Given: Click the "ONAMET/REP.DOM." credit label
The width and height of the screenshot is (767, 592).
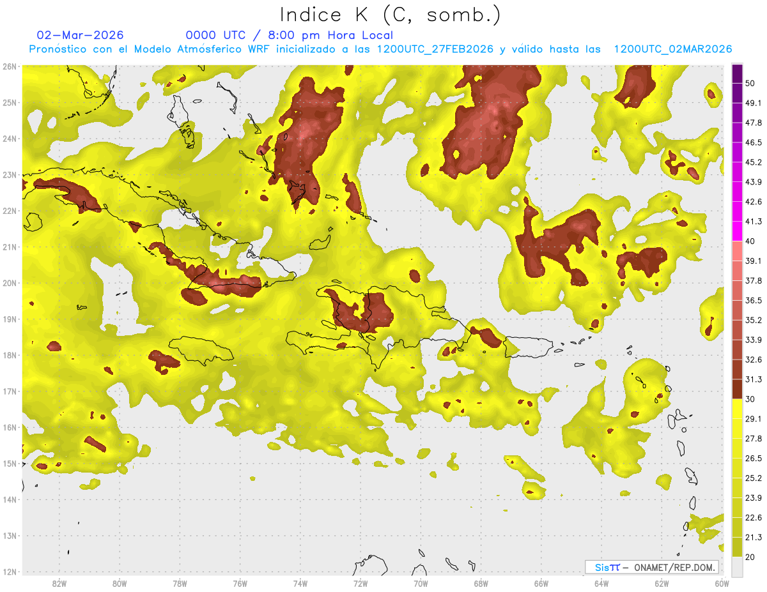Looking at the screenshot, I should (x=674, y=567).
